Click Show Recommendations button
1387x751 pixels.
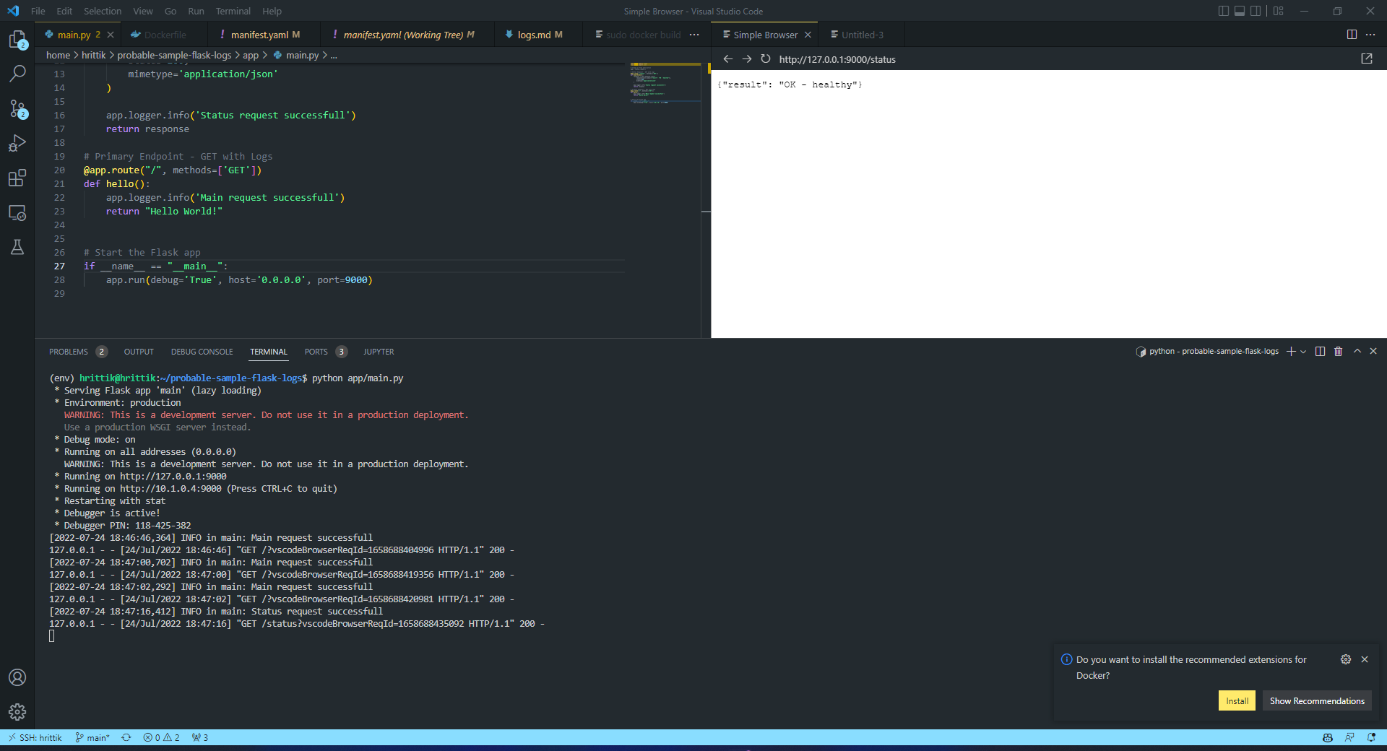(x=1317, y=700)
